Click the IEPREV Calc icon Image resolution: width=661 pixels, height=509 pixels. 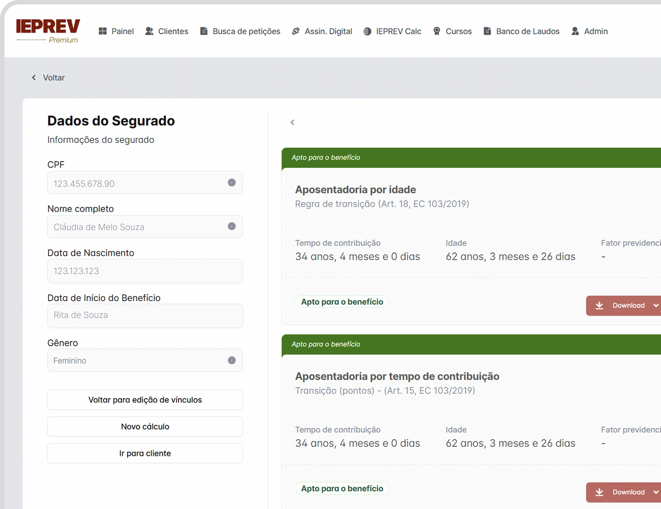click(x=367, y=31)
